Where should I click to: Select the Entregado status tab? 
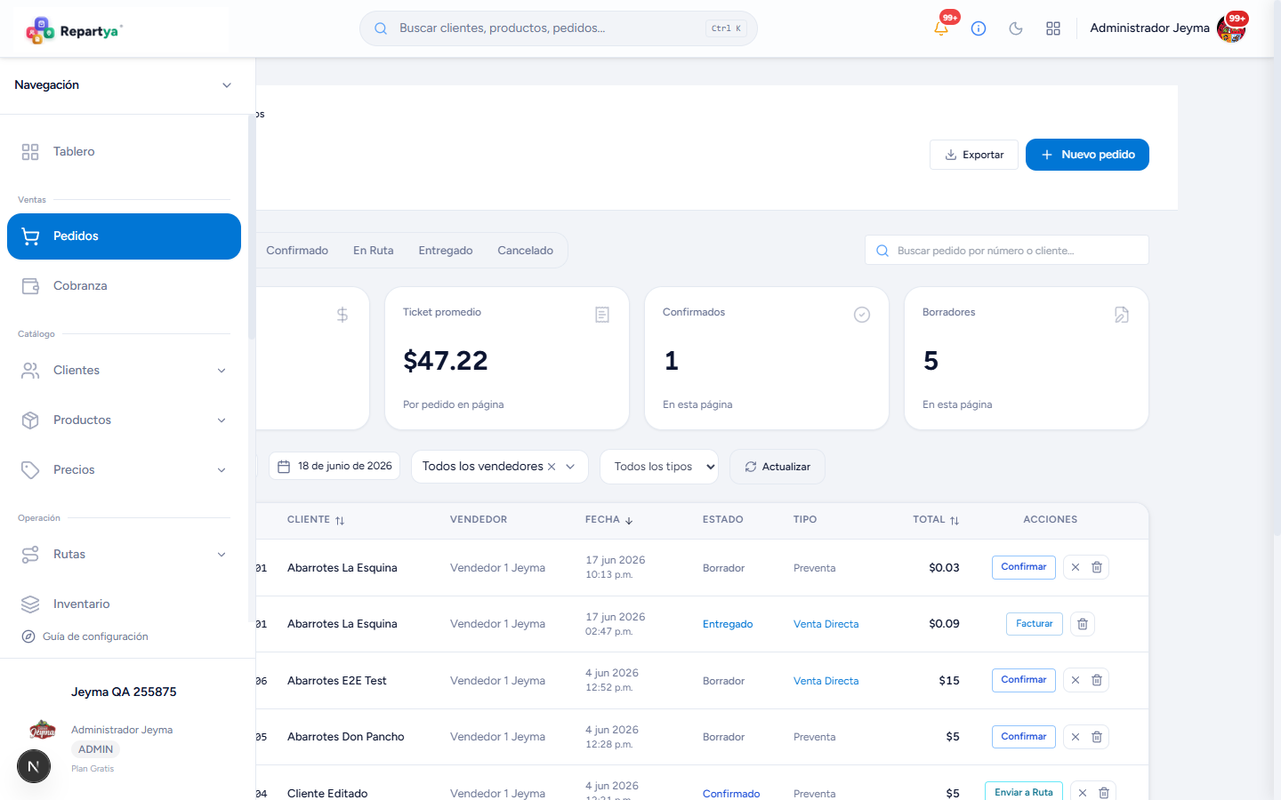point(446,251)
